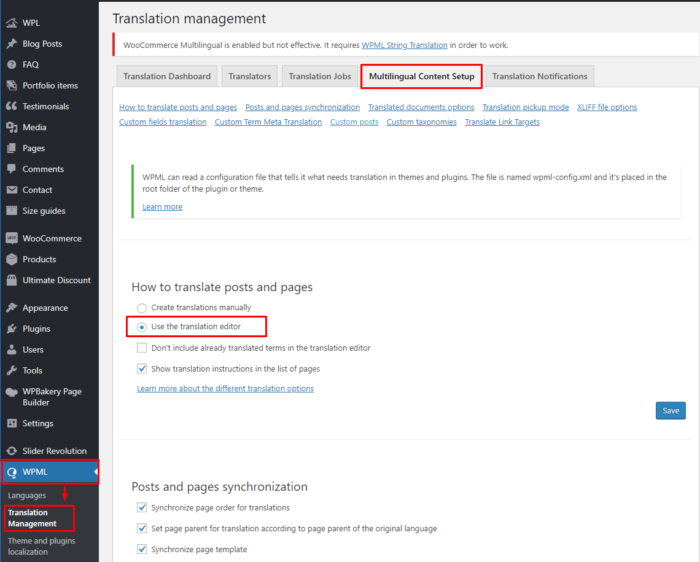
Task: Click the Ultimate Discount icon
Action: [x=12, y=280]
